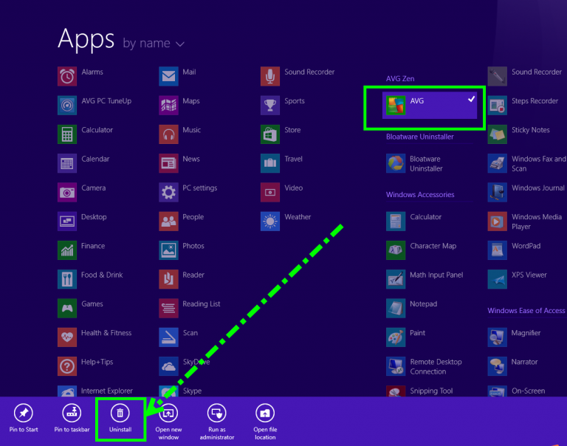Image resolution: width=567 pixels, height=446 pixels.
Task: Open the Video app icon
Action: click(270, 192)
